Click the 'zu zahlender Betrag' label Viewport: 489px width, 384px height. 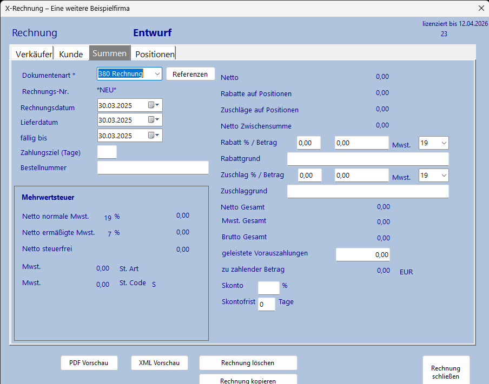[x=253, y=270]
